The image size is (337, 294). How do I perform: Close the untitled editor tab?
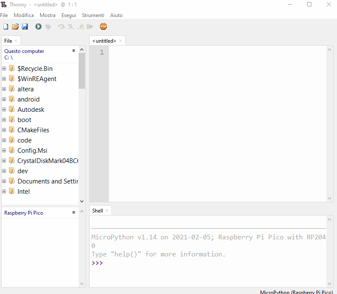[x=120, y=41]
